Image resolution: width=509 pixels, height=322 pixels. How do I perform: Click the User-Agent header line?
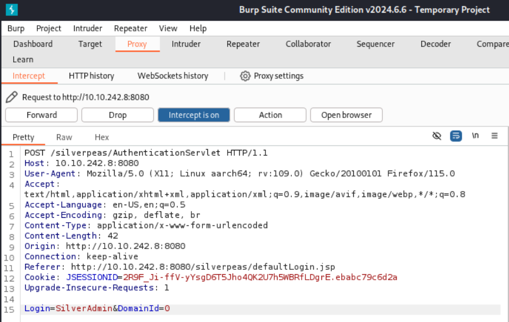pos(240,174)
